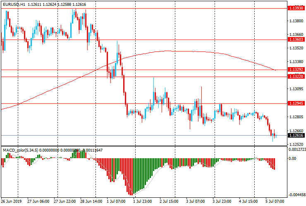Select the horizontal line at 1.13603
The height and width of the screenshot is (206, 306).
144,40
